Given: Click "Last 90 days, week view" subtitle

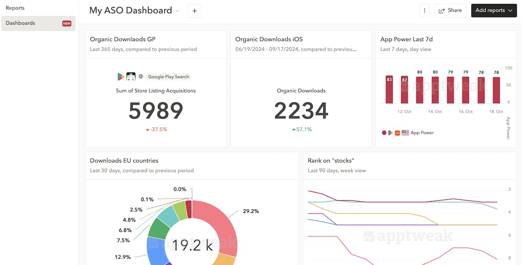Looking at the screenshot, I should [337, 171].
